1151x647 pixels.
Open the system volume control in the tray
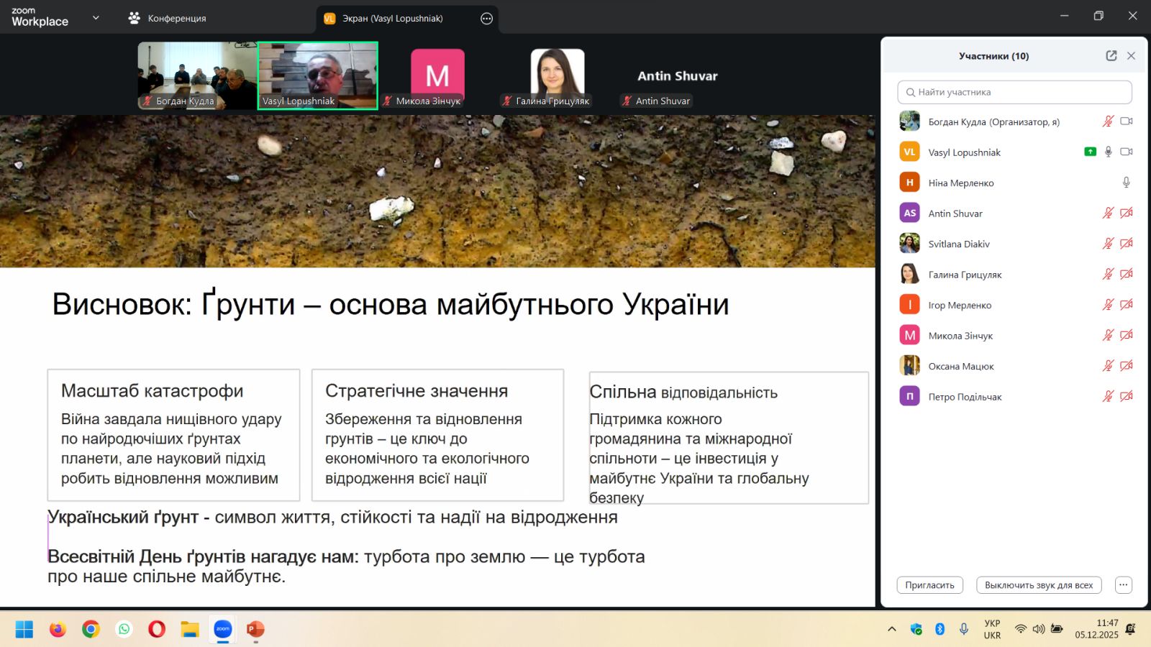tap(1039, 629)
